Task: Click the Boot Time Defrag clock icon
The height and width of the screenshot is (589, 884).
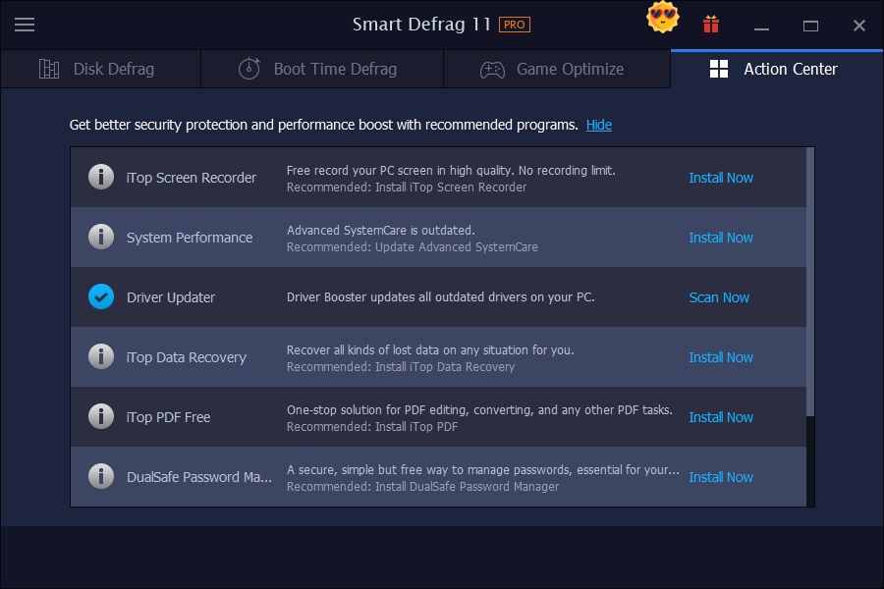Action: (x=249, y=69)
